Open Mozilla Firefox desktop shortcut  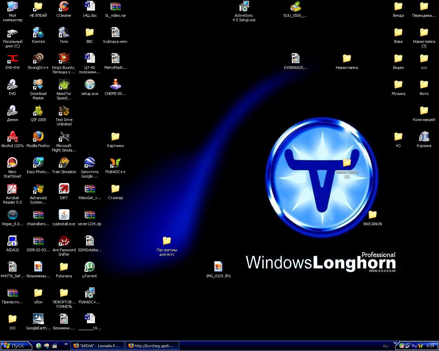(x=38, y=139)
